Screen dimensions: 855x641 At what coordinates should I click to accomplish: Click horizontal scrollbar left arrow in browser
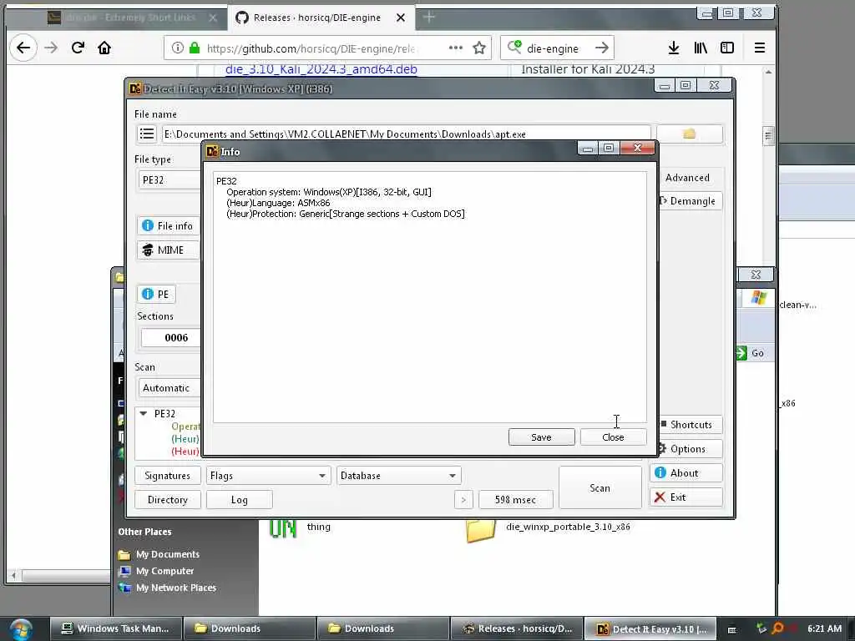click(x=13, y=575)
